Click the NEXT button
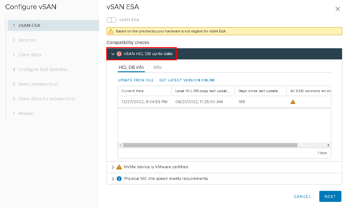350x208 pixels. tap(330, 196)
